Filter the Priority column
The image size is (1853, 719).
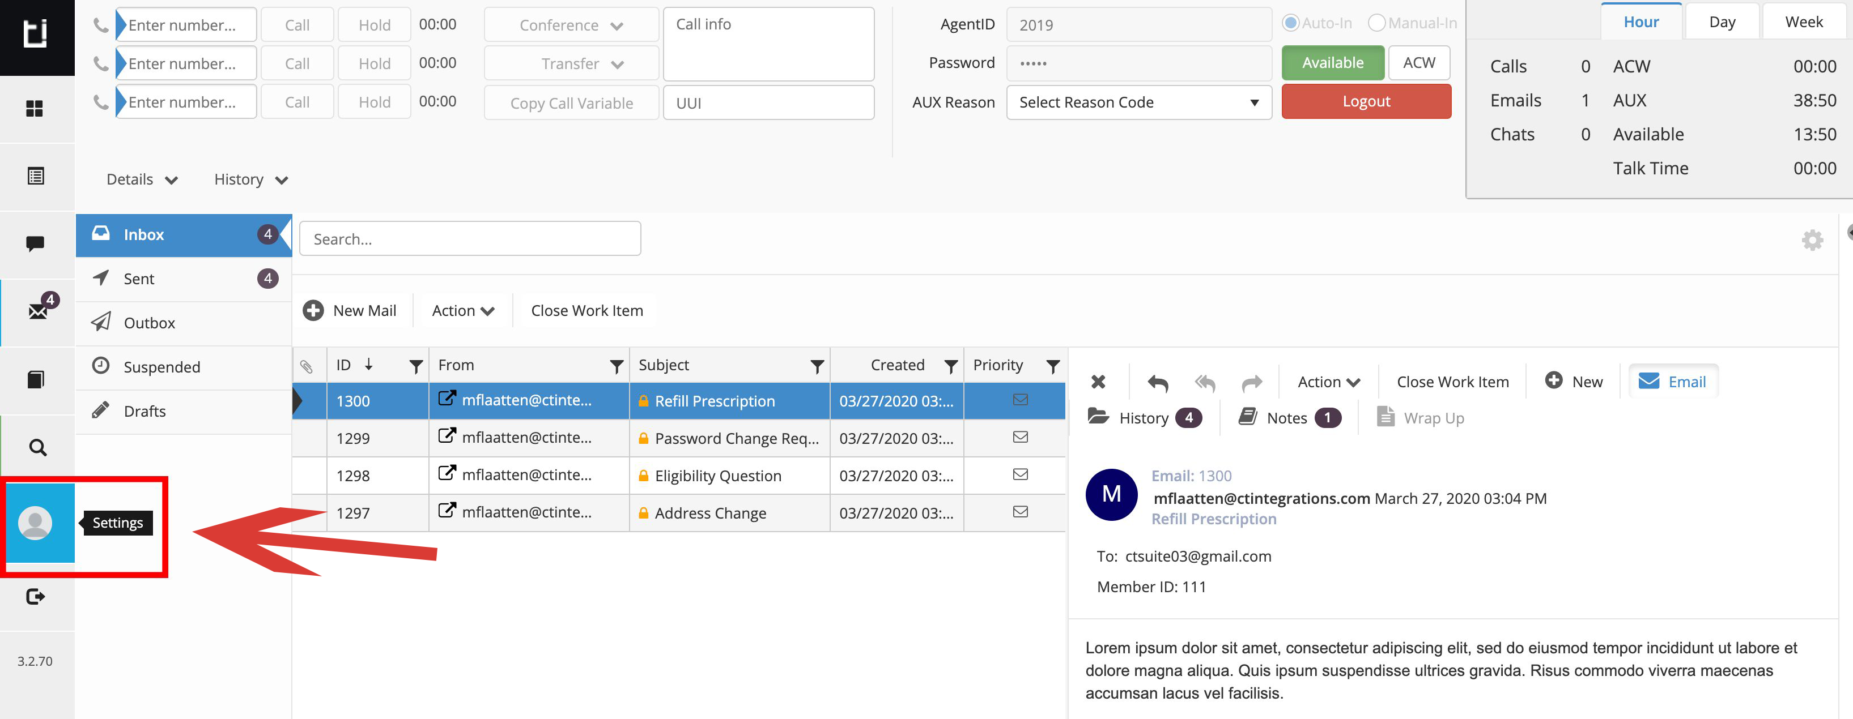pos(1053,367)
